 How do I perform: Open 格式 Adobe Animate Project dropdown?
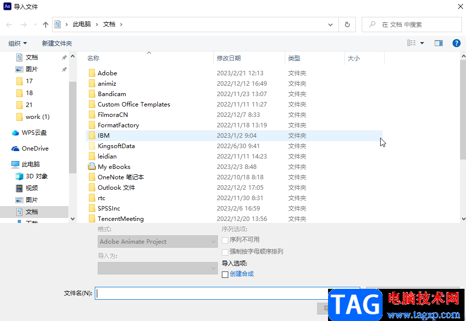pyautogui.click(x=157, y=241)
